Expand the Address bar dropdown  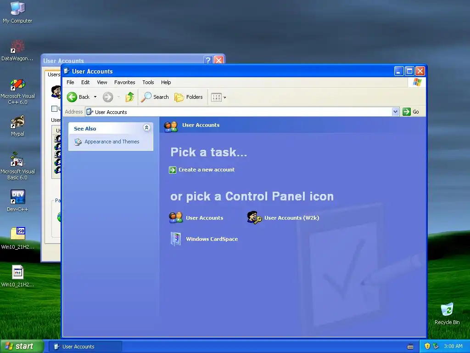(395, 112)
